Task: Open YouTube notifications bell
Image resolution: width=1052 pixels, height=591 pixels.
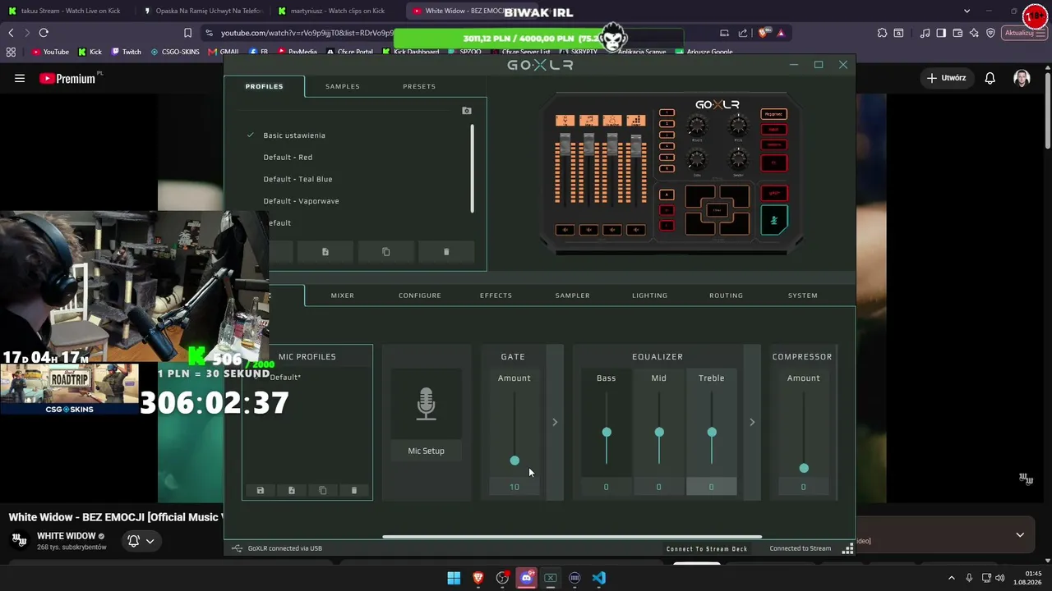Action: [x=990, y=78]
